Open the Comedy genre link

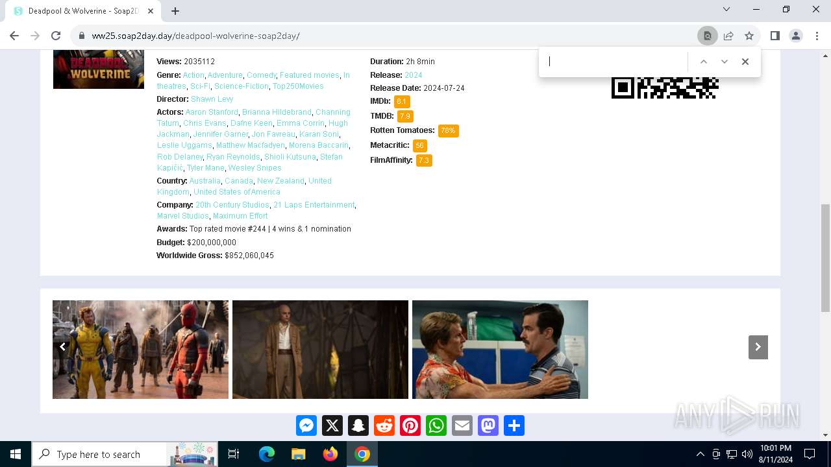(262, 75)
